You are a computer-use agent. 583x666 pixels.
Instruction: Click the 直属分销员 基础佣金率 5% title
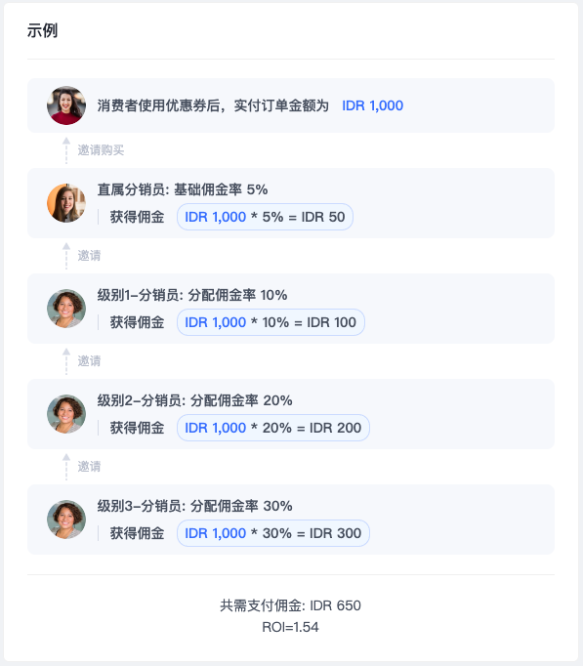(183, 189)
